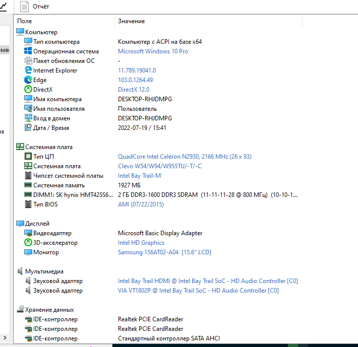Click the Тип компьютера monitor icon

28,41
